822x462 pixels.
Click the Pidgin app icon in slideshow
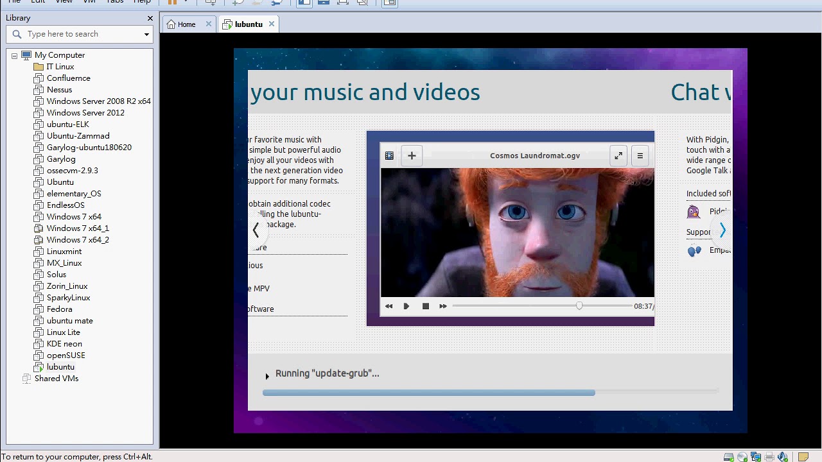(694, 212)
